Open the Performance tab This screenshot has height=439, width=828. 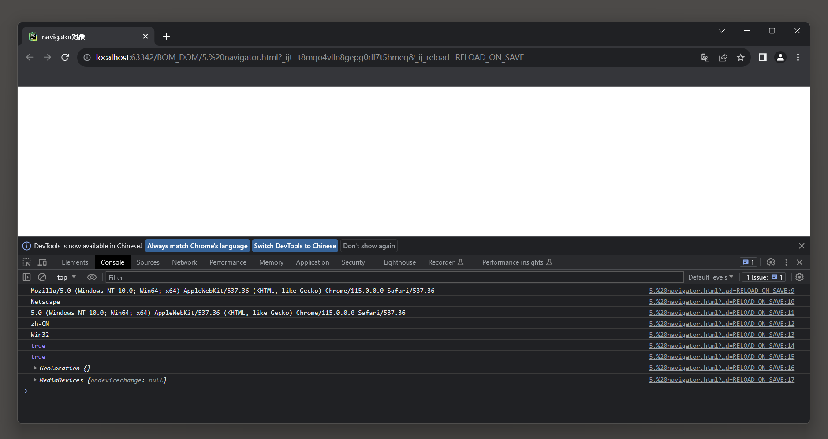click(x=228, y=262)
